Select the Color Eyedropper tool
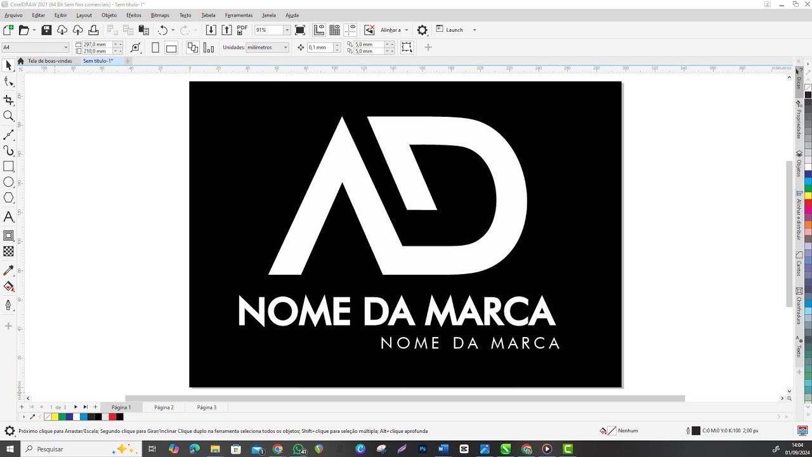Image resolution: width=812 pixels, height=457 pixels. pyautogui.click(x=8, y=271)
